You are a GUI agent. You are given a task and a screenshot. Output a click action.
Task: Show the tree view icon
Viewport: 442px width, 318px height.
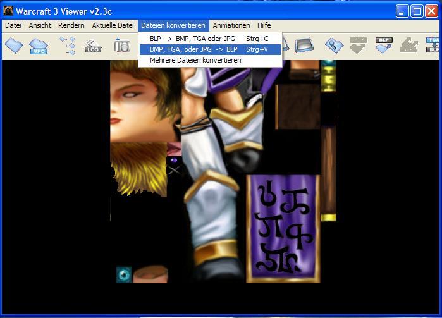[68, 46]
